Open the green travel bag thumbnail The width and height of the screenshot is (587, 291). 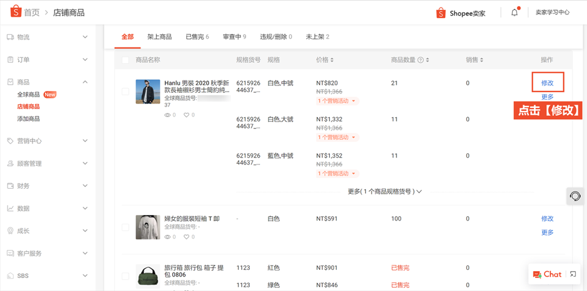pyautogui.click(x=147, y=276)
